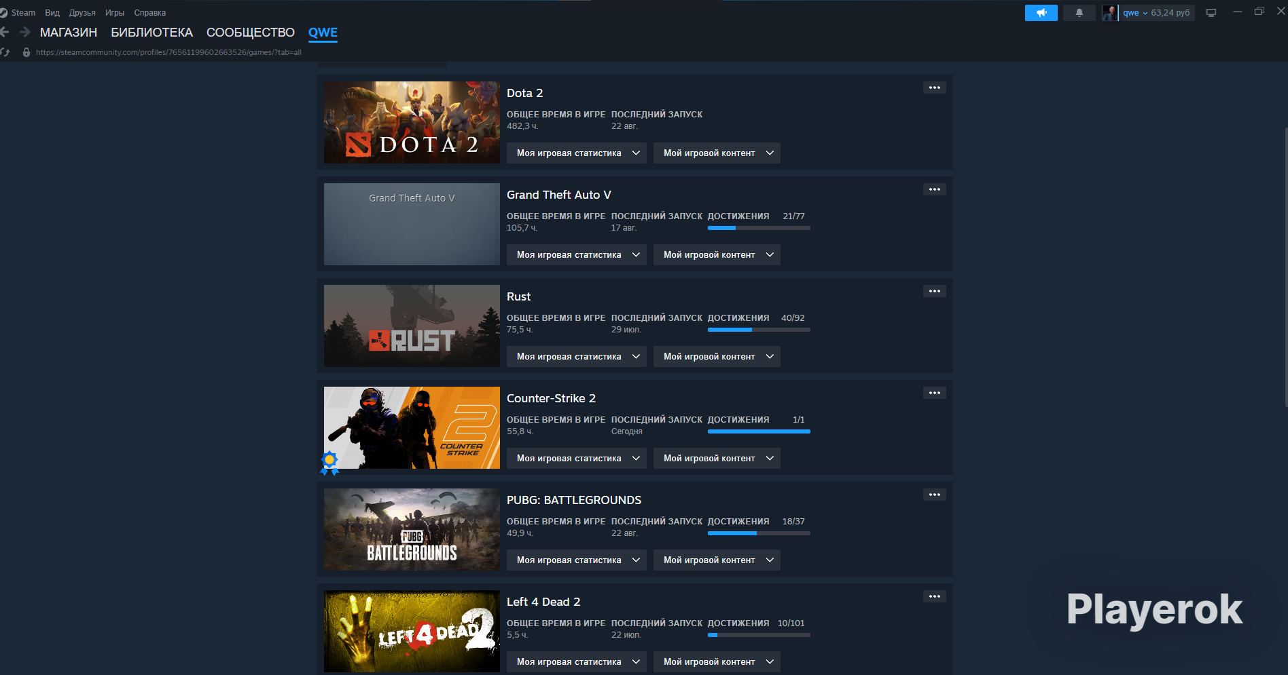The height and width of the screenshot is (675, 1288).
Task: Expand 'Моя игровая статистика' for Counter-Strike 2
Action: coord(577,459)
